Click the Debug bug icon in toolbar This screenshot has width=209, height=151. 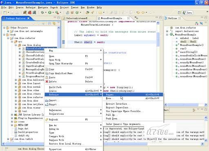point(42,13)
